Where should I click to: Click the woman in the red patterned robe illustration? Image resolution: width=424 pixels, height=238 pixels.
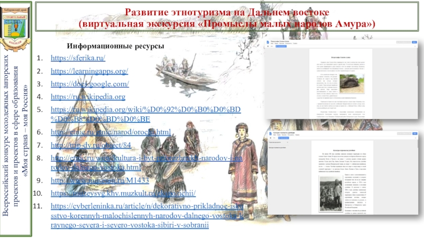pyautogui.click(x=242, y=170)
